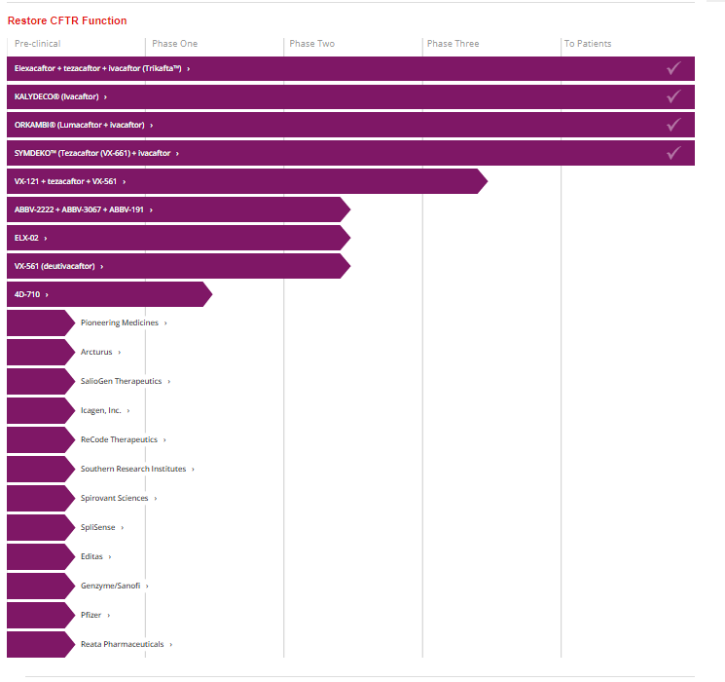Open SalioGen Therapeutics program link
Screen dimensions: 725x682
click(121, 381)
